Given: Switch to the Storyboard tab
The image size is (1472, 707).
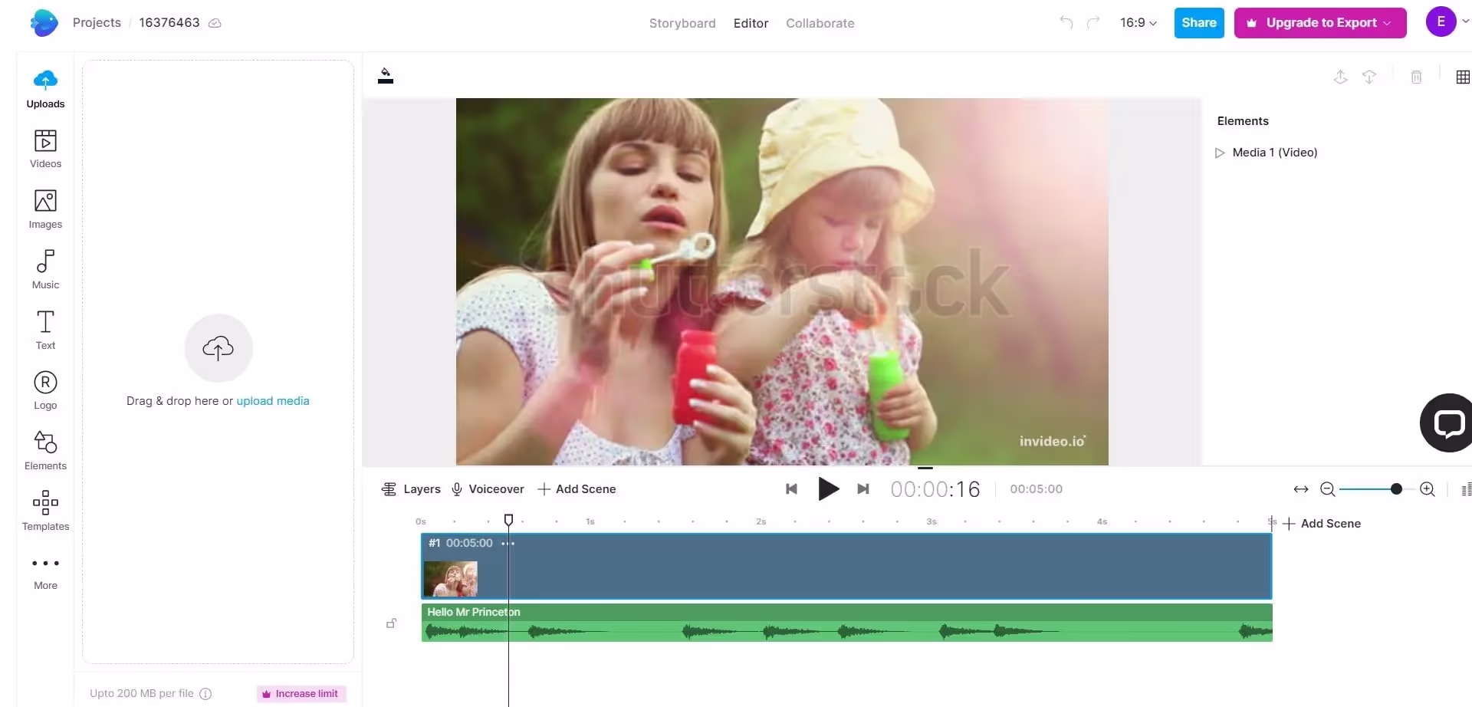Looking at the screenshot, I should (682, 23).
